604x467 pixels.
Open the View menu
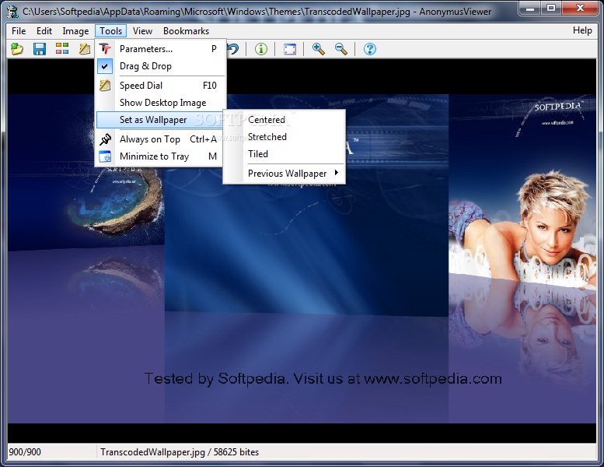coord(142,31)
